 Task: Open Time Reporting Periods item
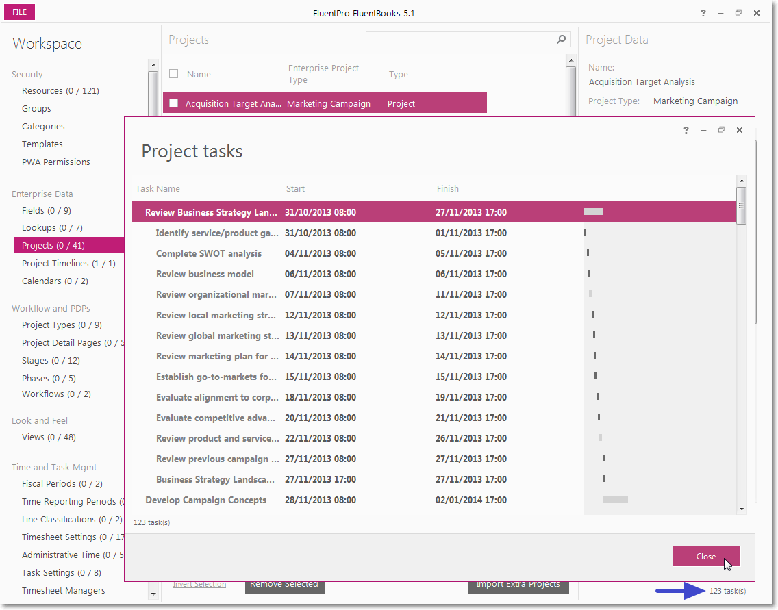(x=73, y=502)
